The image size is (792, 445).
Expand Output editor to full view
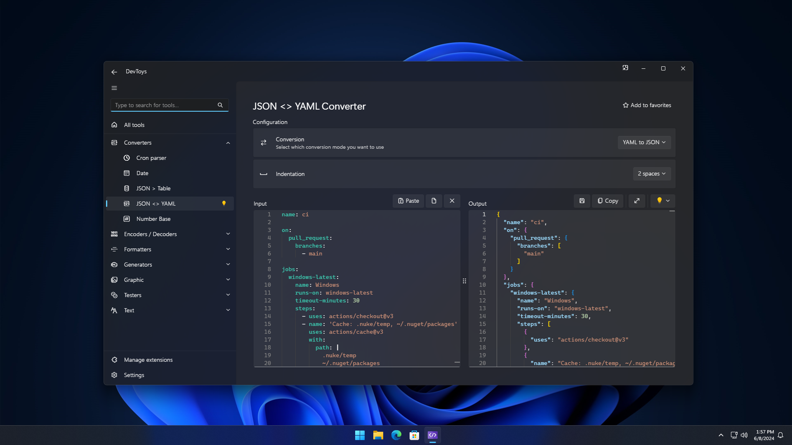coord(637,201)
